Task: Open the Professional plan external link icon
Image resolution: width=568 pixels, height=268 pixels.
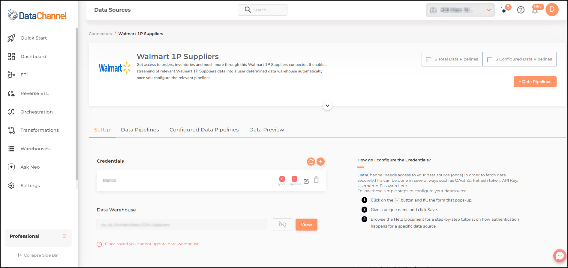Action: tap(64, 236)
